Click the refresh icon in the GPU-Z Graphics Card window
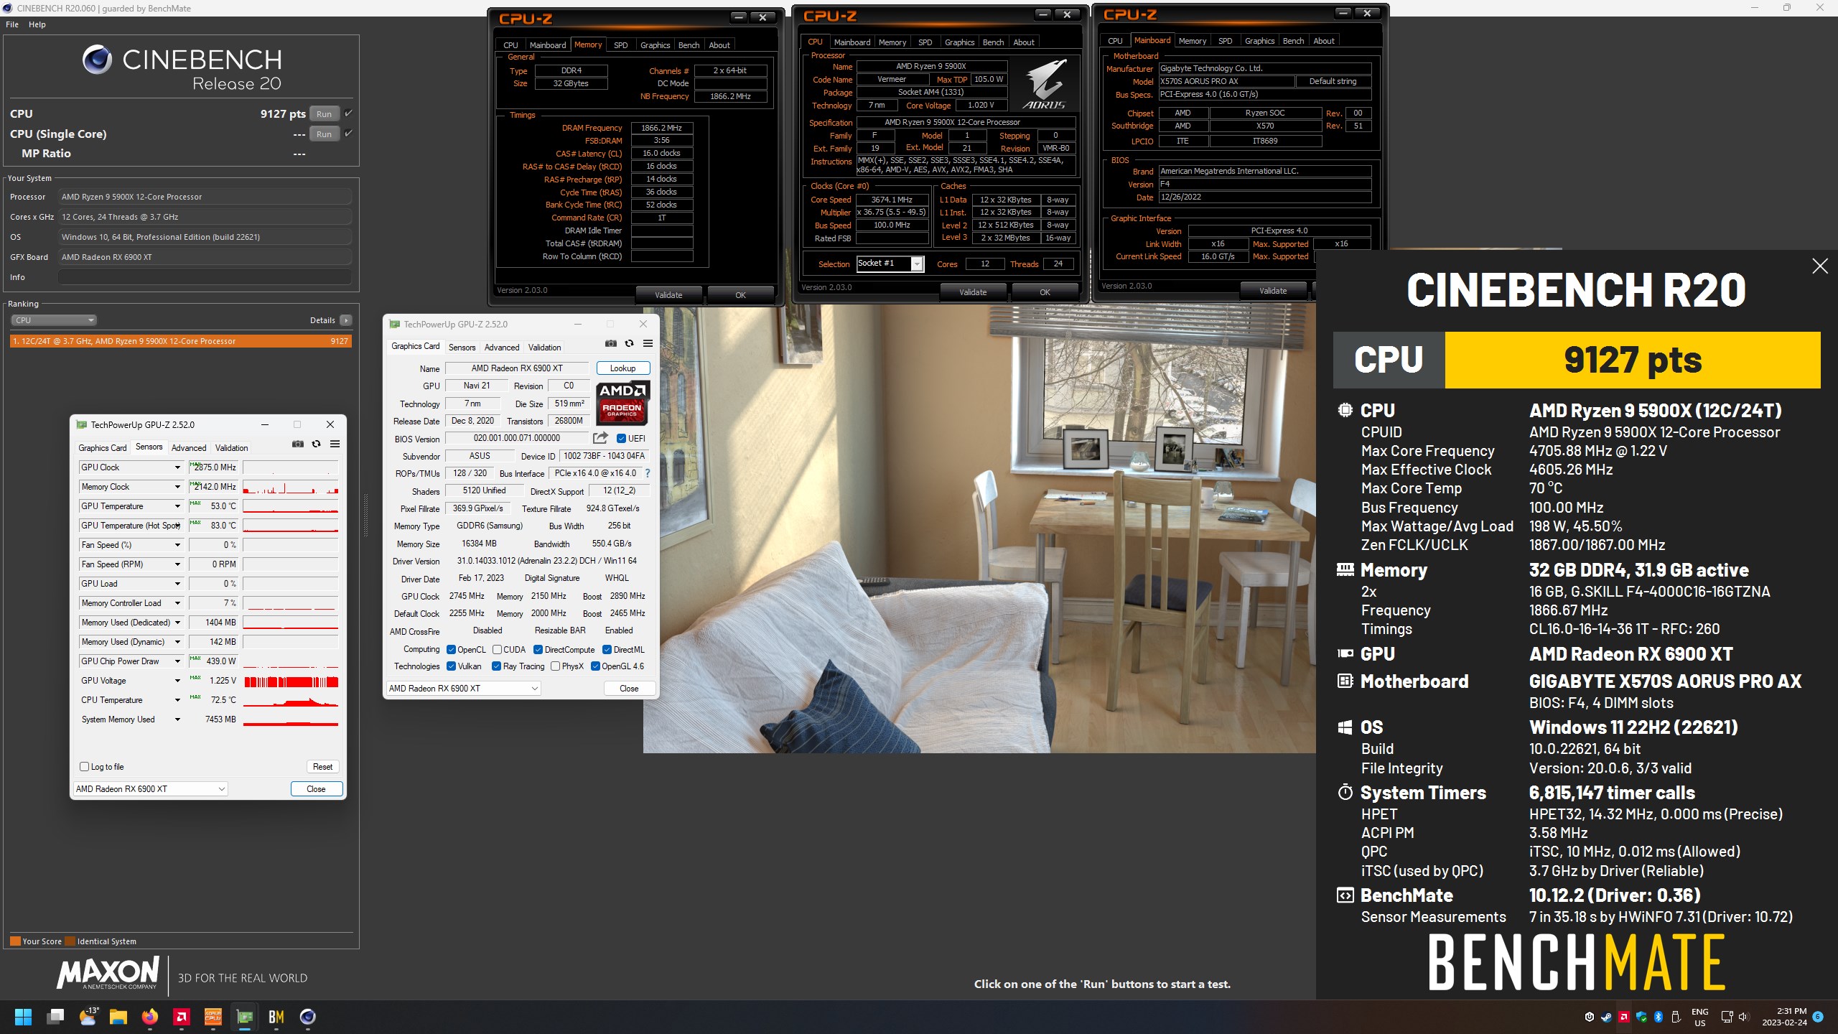Screen dimensions: 1838x1034 (x=629, y=343)
